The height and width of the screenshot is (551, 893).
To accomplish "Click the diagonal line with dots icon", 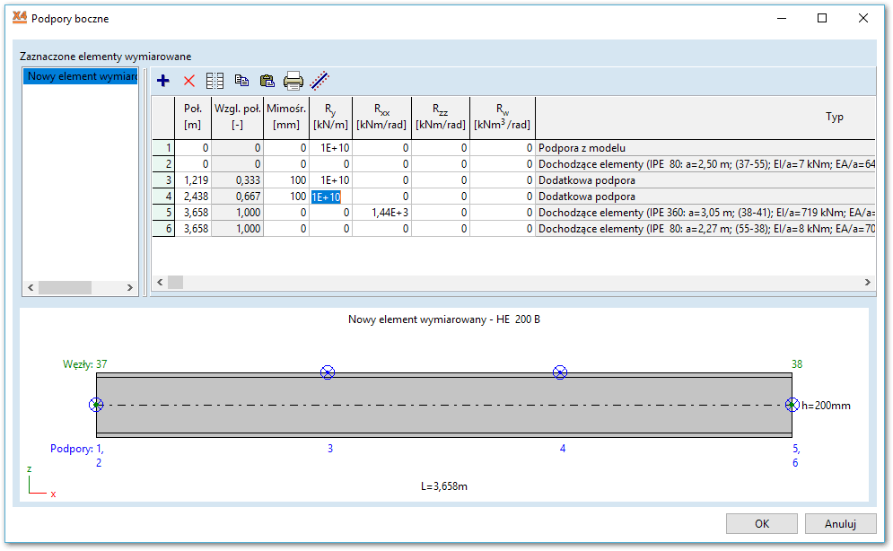I will tap(320, 81).
